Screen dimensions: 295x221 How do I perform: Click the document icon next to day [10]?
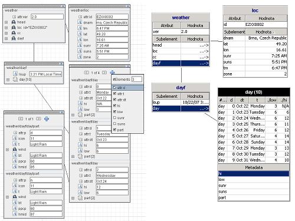point(15,80)
